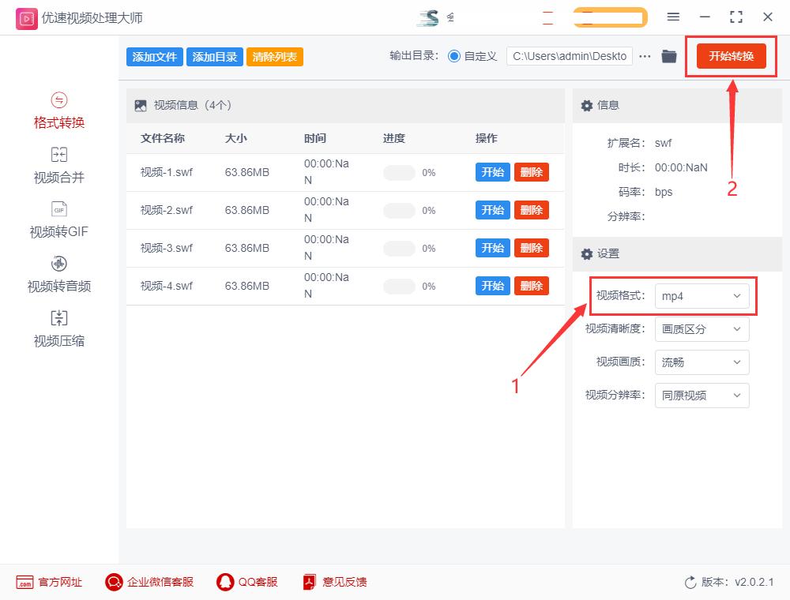Select the 视频转音频 sidebar tool
Screen dimensions: 790x600
[58, 276]
